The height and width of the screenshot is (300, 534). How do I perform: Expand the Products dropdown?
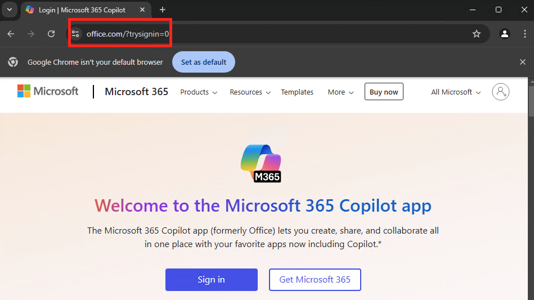pos(199,92)
